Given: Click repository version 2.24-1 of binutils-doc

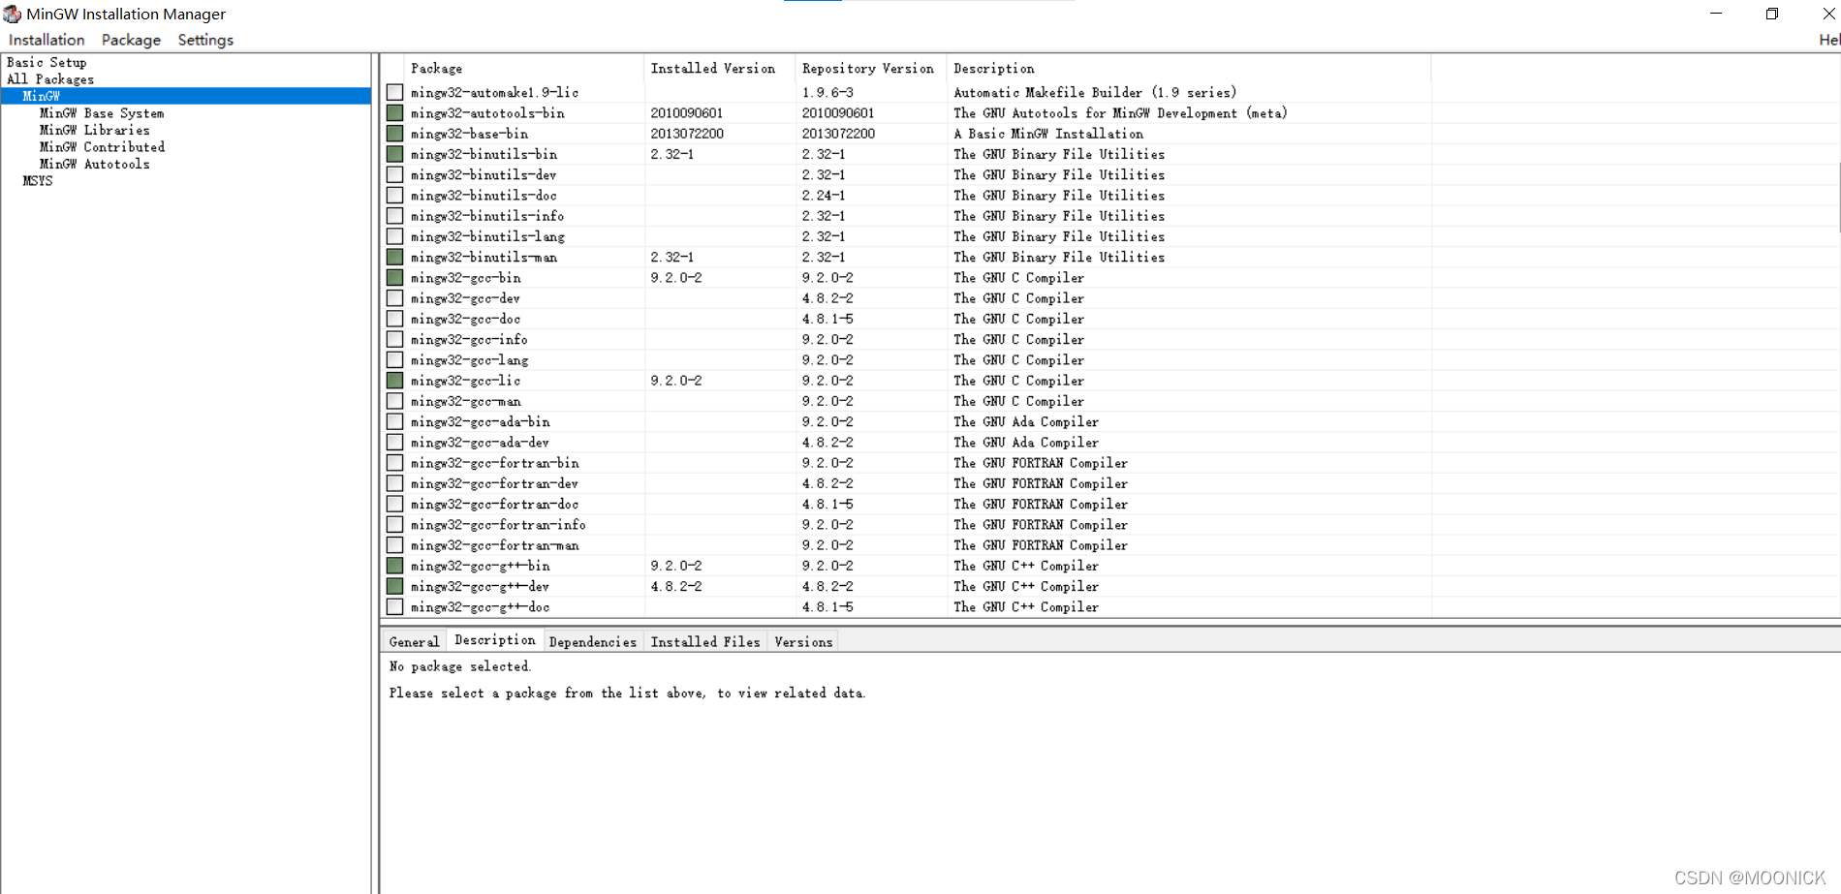Looking at the screenshot, I should (x=824, y=195).
